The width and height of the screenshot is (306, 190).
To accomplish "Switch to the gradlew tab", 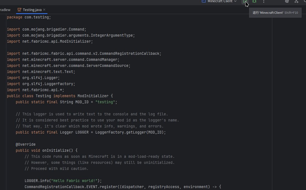I will click(5, 10).
